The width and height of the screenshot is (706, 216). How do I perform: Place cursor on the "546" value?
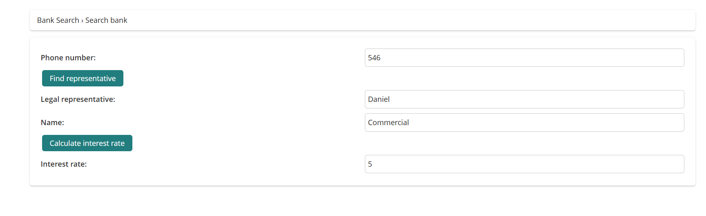[374, 58]
